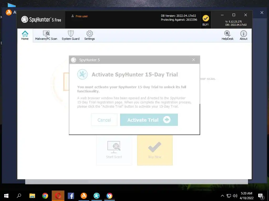Open volume control tray icon
This screenshot has width=269, height=201.
coord(235,196)
